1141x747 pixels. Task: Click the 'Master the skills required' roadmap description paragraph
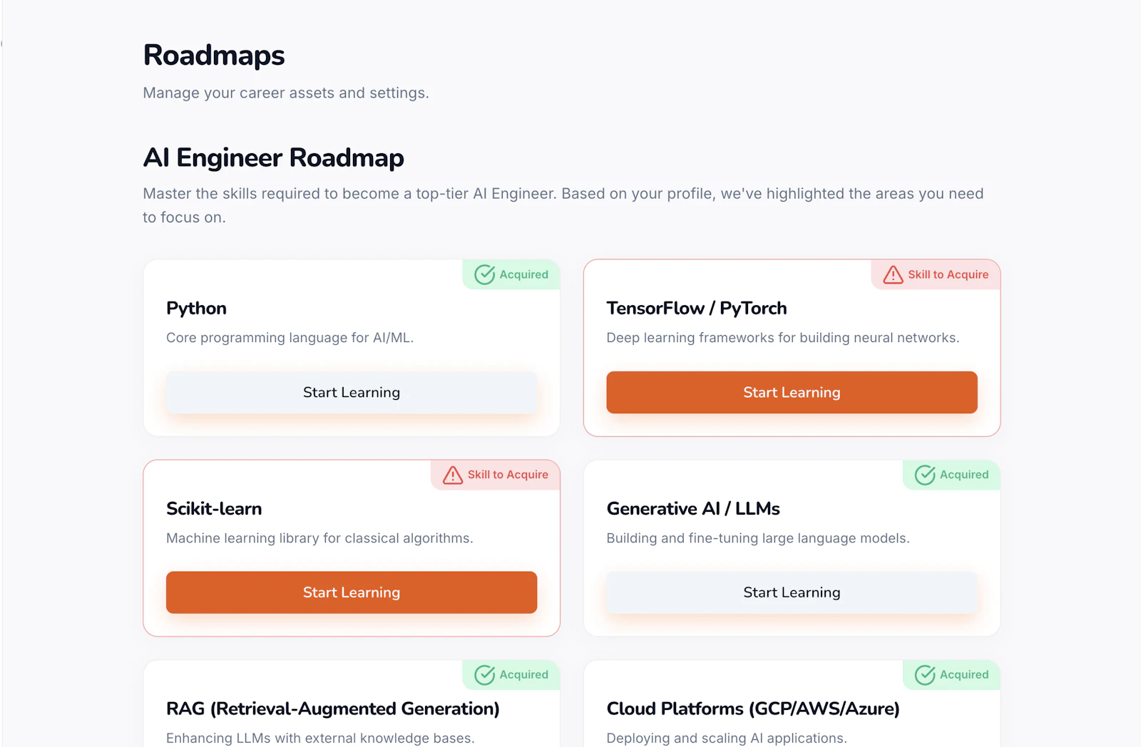(563, 205)
